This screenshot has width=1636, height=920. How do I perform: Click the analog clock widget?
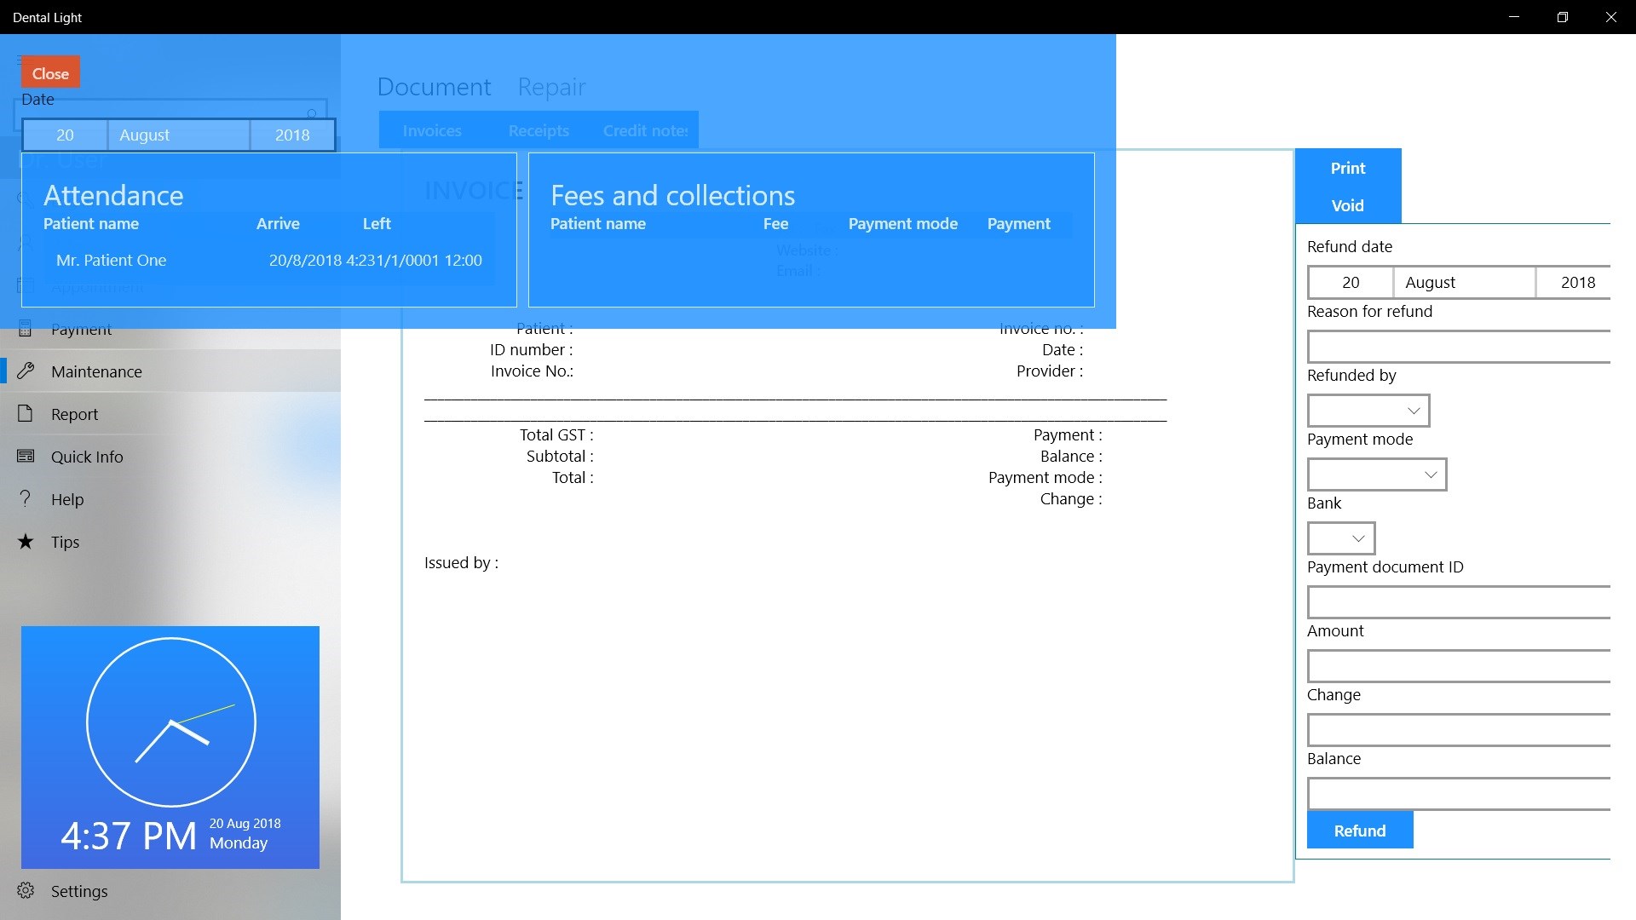[170, 722]
